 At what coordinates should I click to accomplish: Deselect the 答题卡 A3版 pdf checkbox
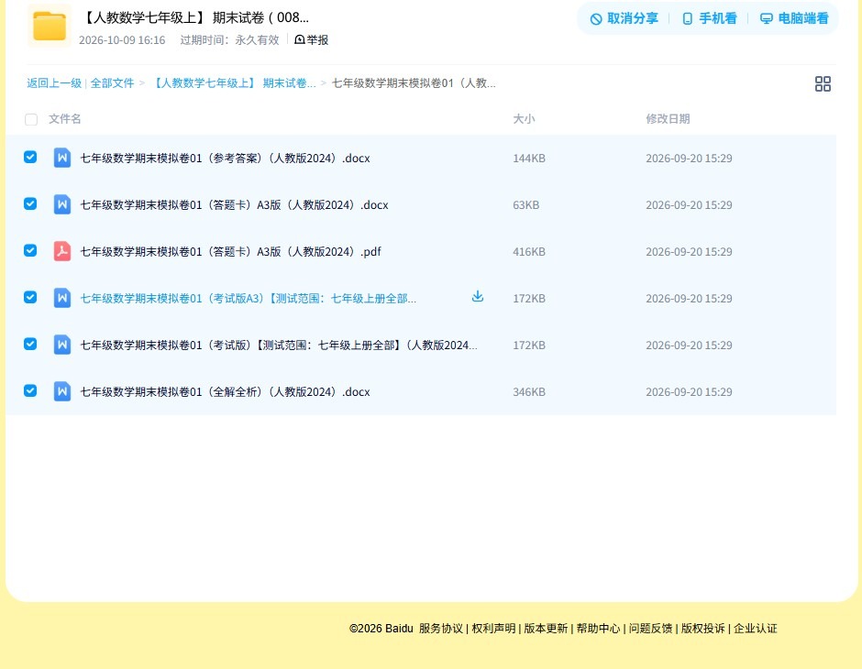click(30, 250)
